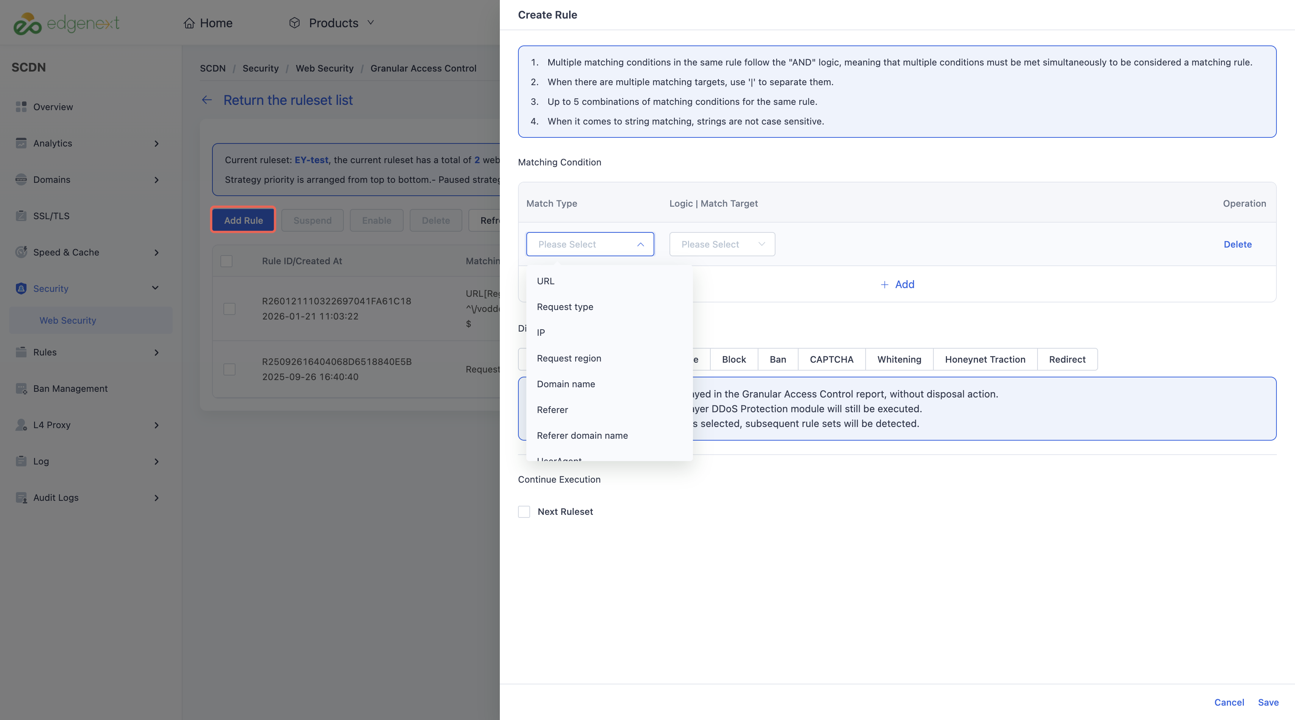Click the L4 Proxy sidebar icon
The height and width of the screenshot is (720, 1295).
coord(21,425)
